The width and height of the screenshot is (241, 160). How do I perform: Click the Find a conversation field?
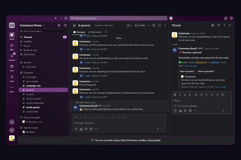(x=43, y=31)
